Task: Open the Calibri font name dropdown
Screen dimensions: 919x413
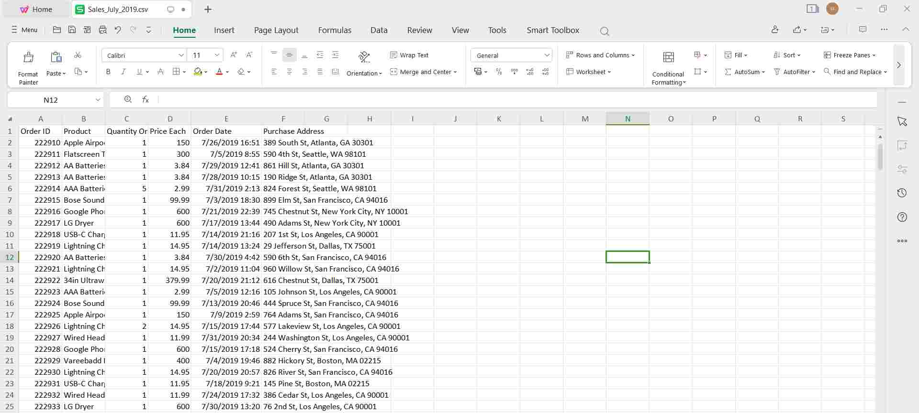Action: pos(181,55)
